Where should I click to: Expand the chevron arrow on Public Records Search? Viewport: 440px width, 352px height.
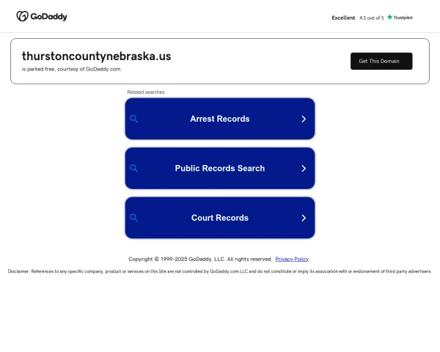pos(304,168)
